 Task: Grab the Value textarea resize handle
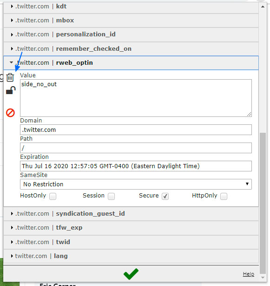pos(249,114)
